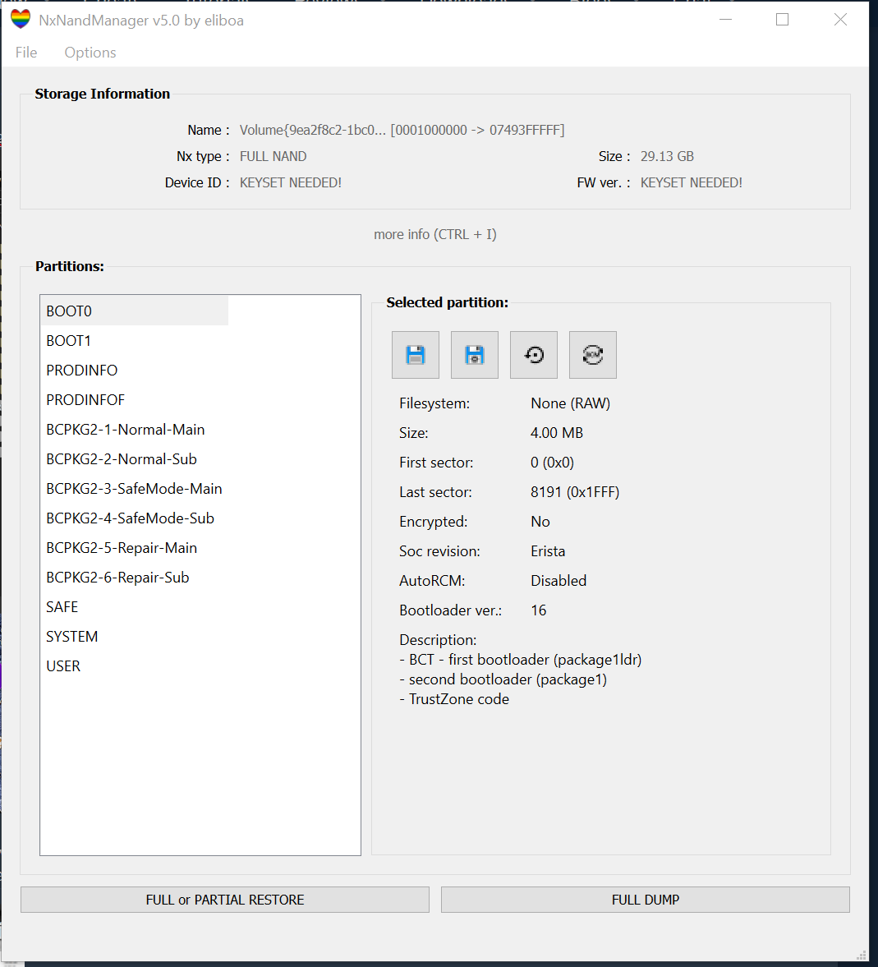The image size is (878, 967).
Task: Click the Nx type value FULL NAND
Action: tap(274, 157)
